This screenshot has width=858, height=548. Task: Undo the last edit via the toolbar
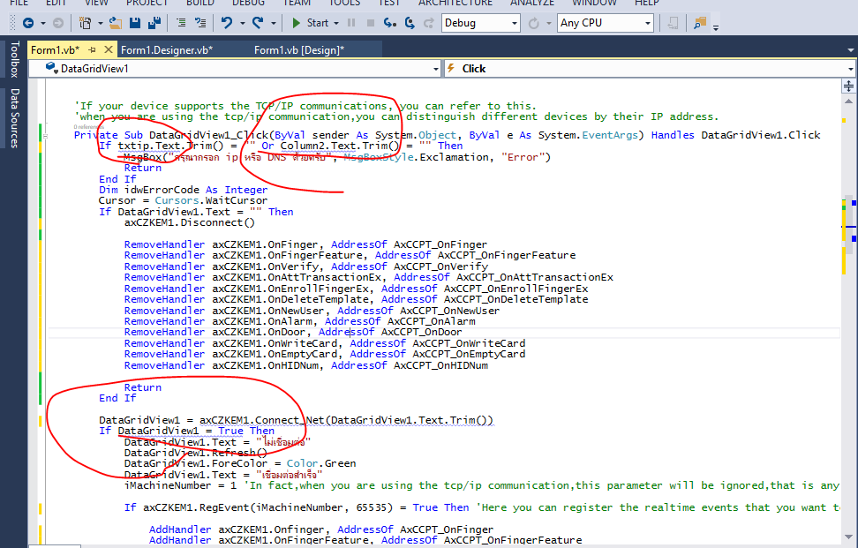[228, 23]
